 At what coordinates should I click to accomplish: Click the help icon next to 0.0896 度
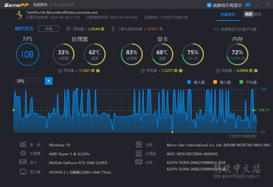[256, 71]
